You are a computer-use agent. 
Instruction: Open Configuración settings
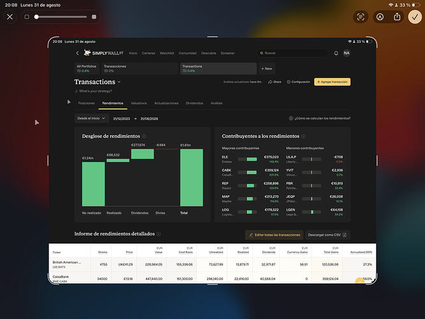point(298,82)
